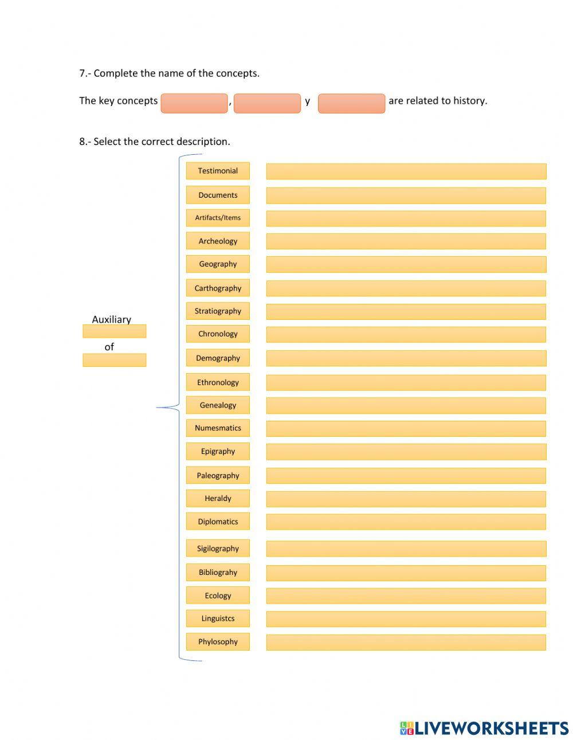The width and height of the screenshot is (573, 740).
Task: Click the Epigraphy label box
Action: (218, 452)
